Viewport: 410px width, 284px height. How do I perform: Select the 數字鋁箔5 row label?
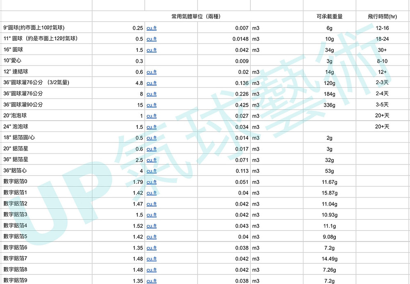46,236
